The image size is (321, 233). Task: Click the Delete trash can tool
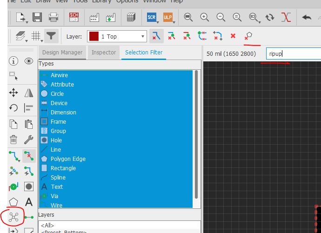(13, 140)
